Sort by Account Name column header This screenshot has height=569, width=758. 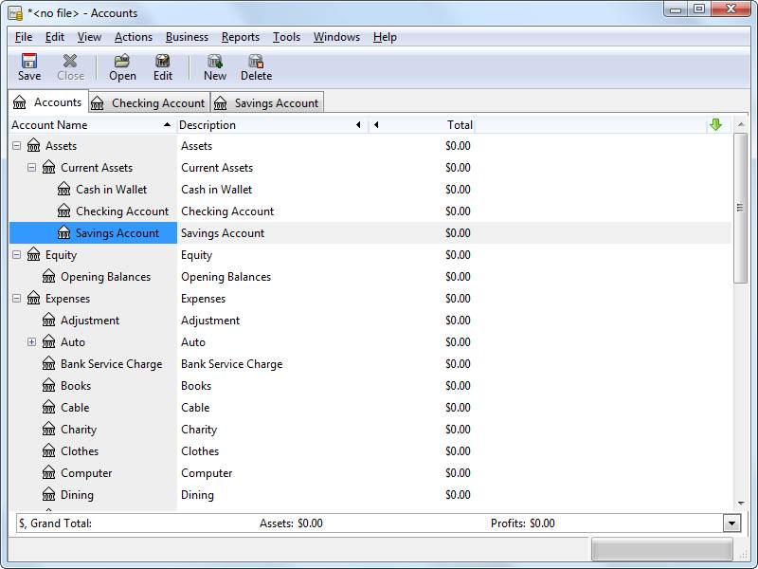point(92,125)
